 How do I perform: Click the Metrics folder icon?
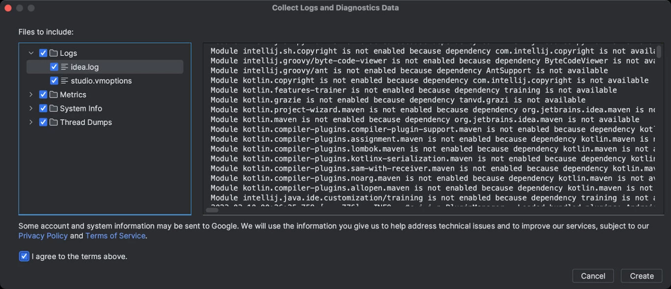point(54,95)
